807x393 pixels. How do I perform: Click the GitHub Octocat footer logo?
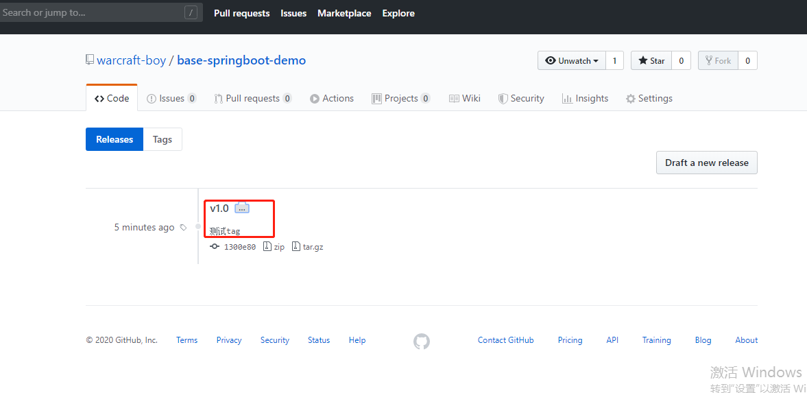pyautogui.click(x=422, y=341)
